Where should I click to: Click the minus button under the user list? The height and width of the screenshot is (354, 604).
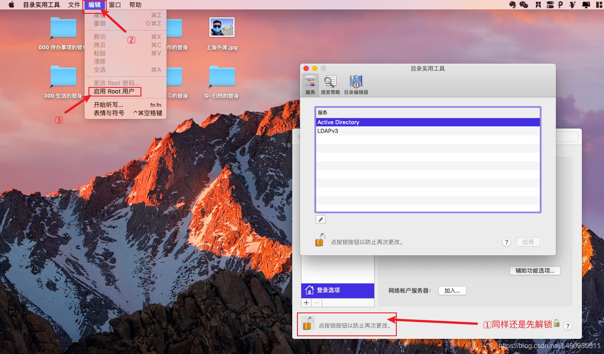click(317, 303)
